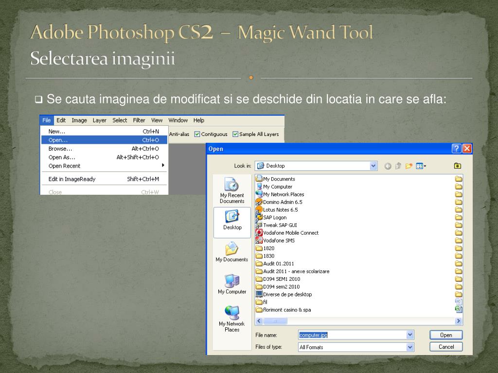498x373 pixels.
Task: Click the file list horizontal scrollbar thumb
Action: coord(275,321)
